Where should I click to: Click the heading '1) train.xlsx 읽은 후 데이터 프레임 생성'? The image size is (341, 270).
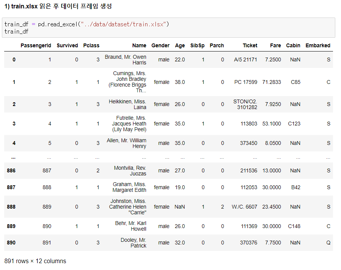58,6
